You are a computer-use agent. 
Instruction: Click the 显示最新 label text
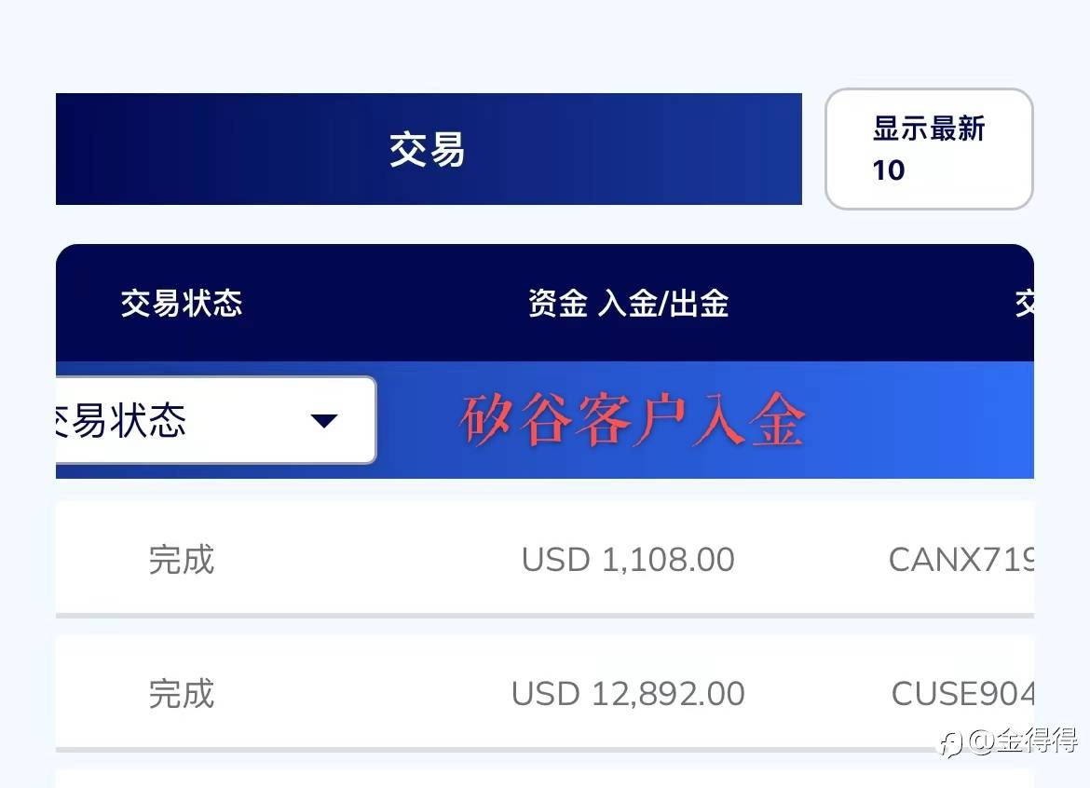click(928, 129)
